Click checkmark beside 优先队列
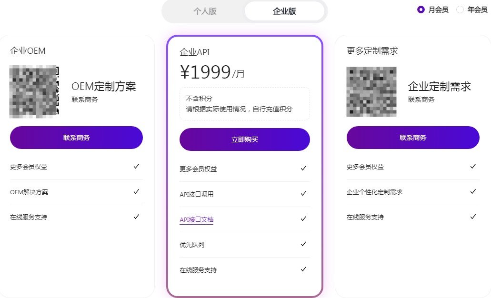This screenshot has width=491, height=298. pos(303,244)
